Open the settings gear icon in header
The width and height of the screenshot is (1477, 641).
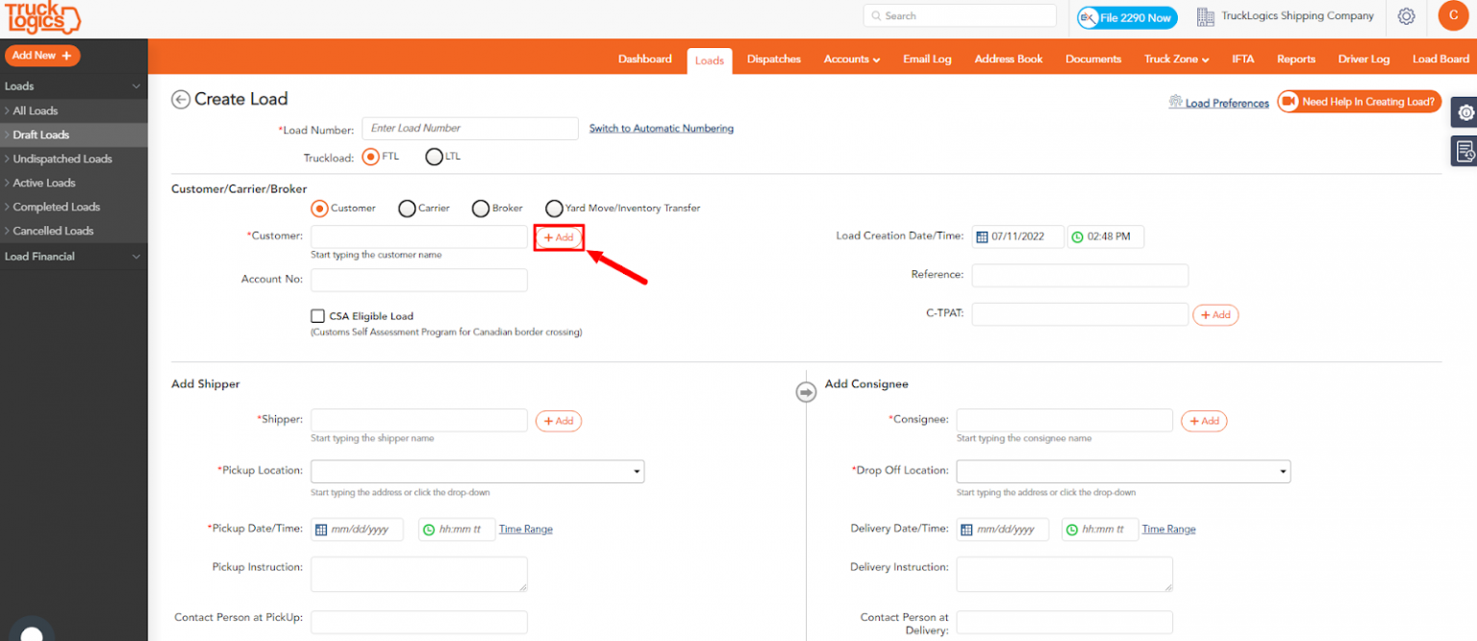[1406, 16]
